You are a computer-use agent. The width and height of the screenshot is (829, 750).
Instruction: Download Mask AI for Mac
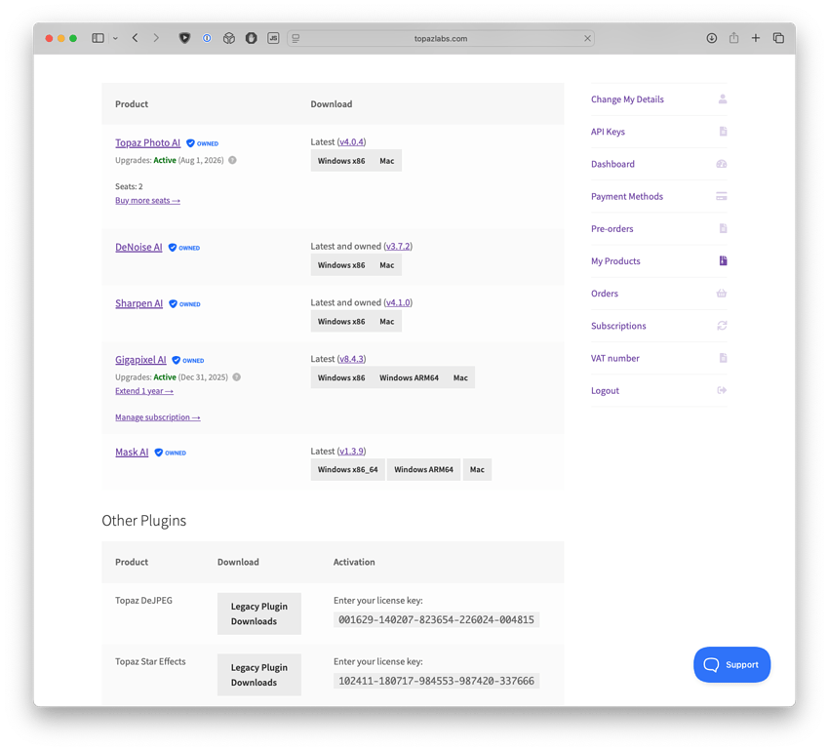point(478,469)
